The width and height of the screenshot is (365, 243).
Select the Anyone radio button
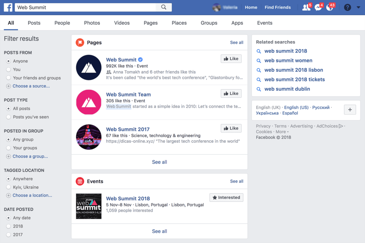pos(9,61)
